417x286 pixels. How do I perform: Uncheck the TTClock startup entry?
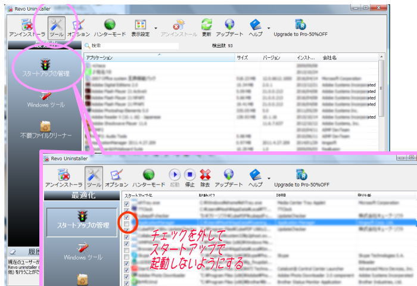[x=126, y=210]
